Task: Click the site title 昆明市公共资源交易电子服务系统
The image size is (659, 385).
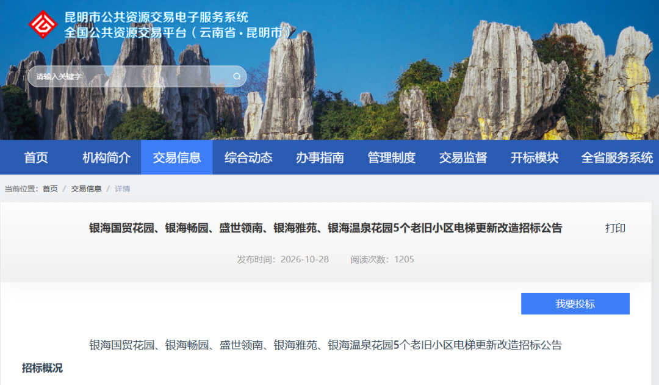Action: 156,17
